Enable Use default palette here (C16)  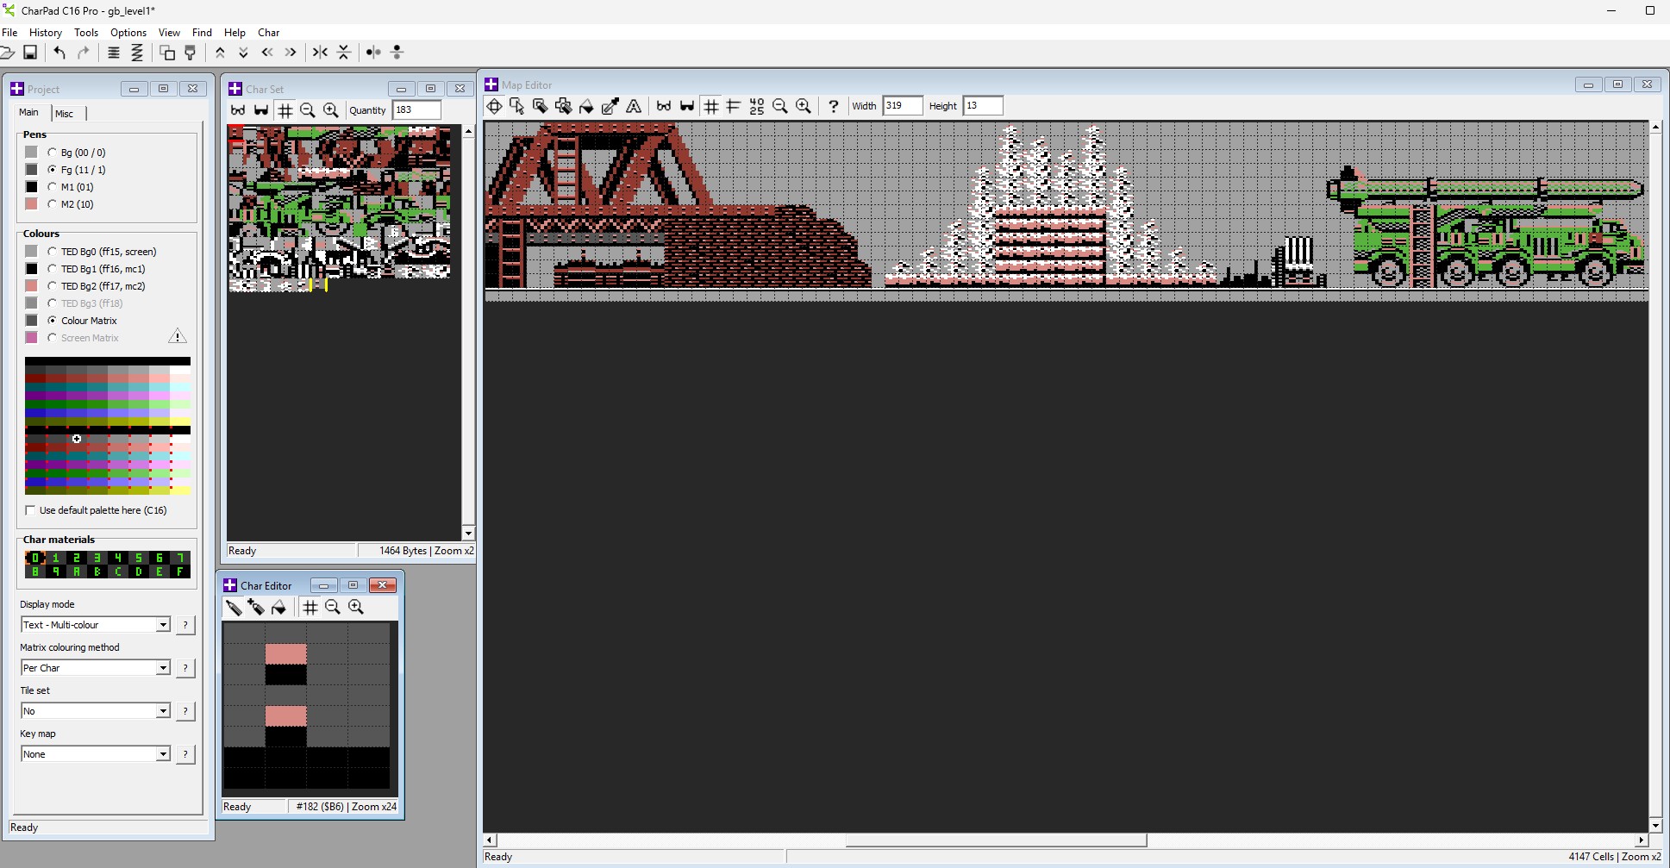click(31, 510)
